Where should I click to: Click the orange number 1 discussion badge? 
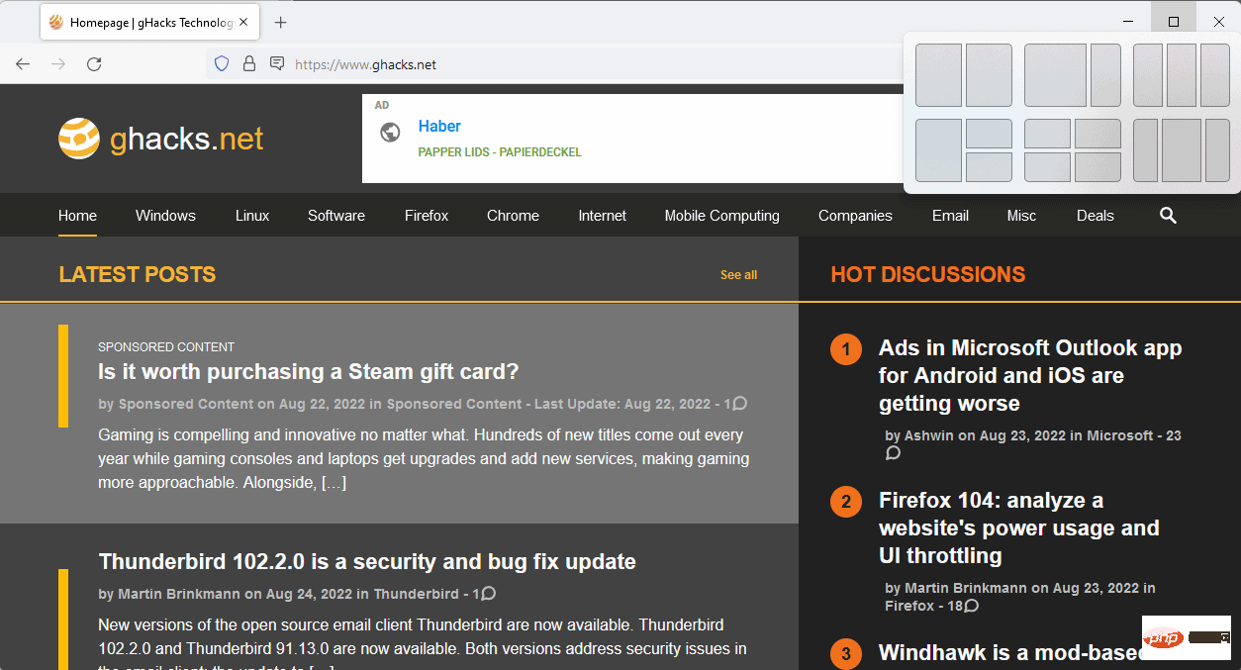pyautogui.click(x=846, y=349)
